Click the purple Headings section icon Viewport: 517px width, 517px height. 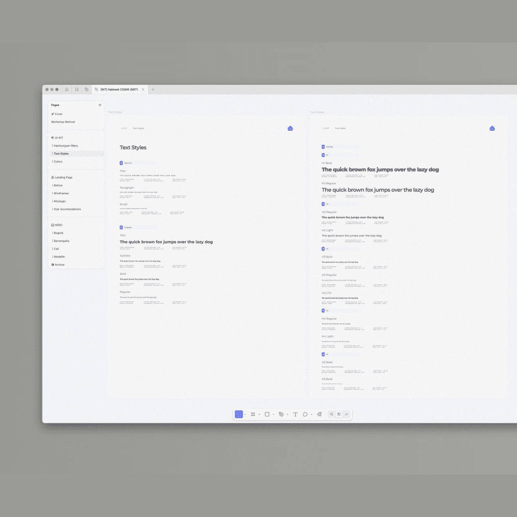point(323,147)
